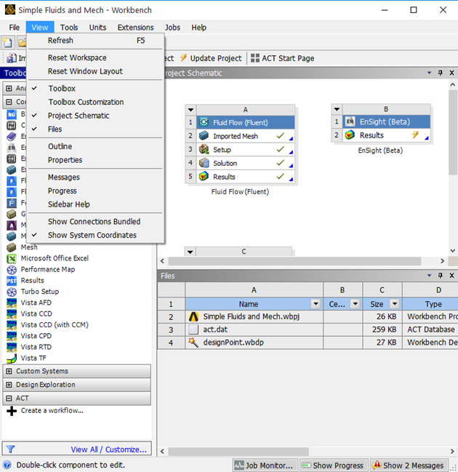
Task: Click the Show Progress button
Action: pos(332,465)
